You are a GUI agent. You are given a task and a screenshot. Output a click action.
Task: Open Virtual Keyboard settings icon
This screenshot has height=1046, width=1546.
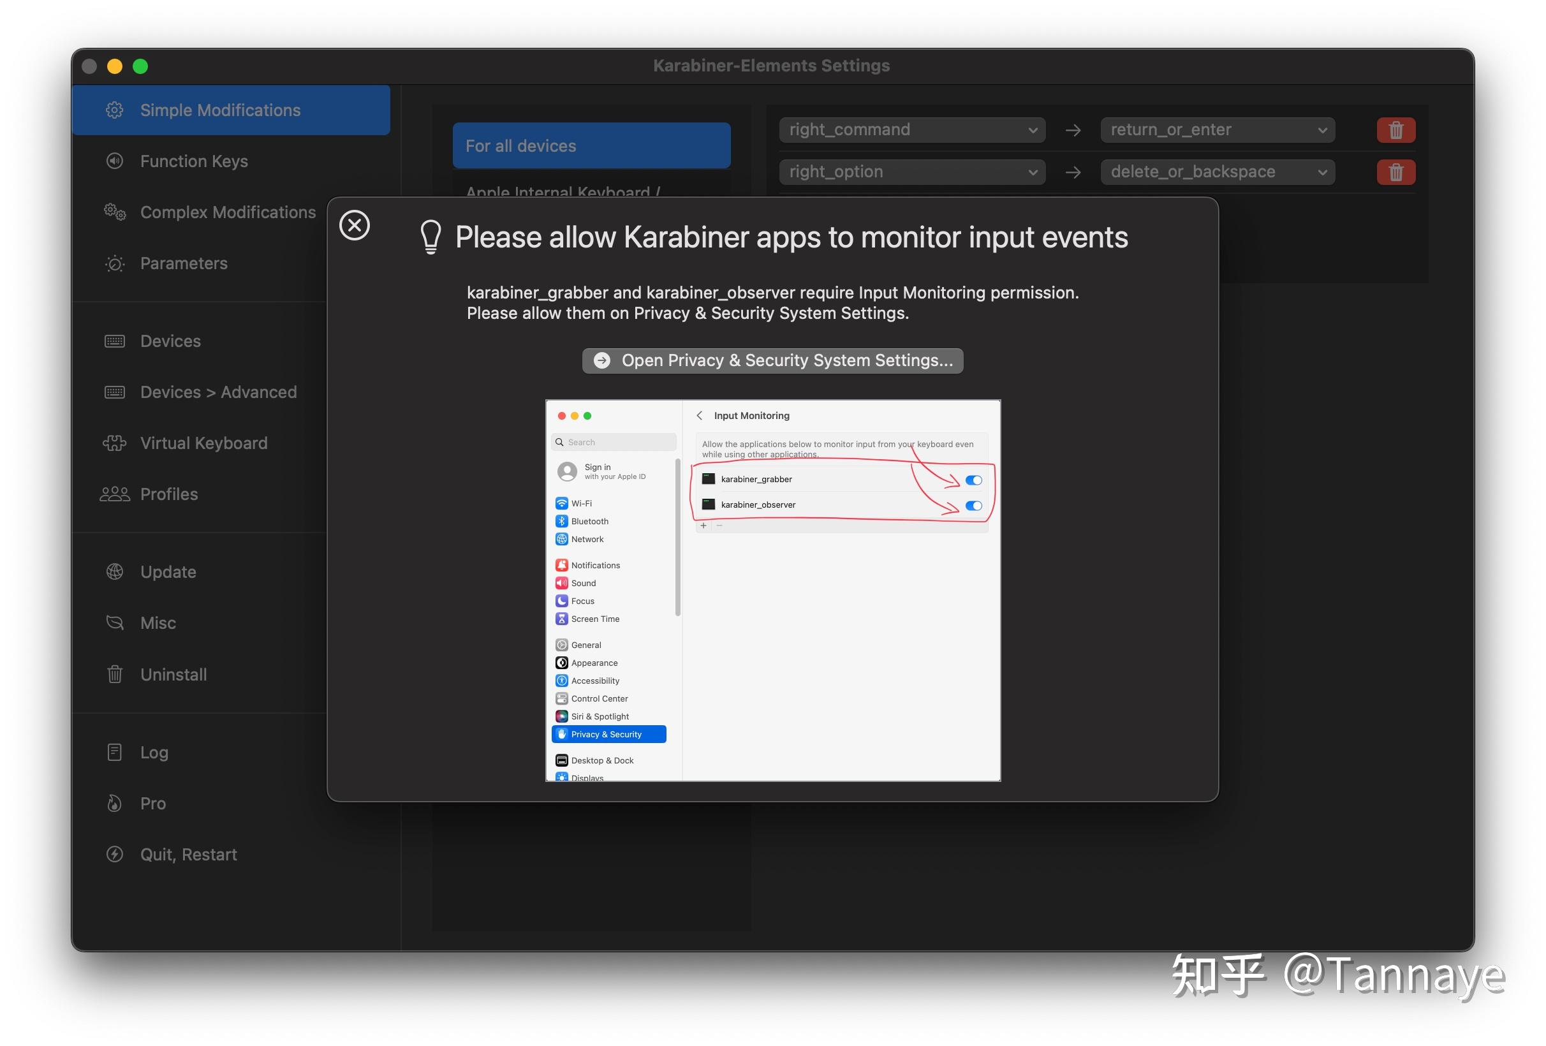pos(114,443)
